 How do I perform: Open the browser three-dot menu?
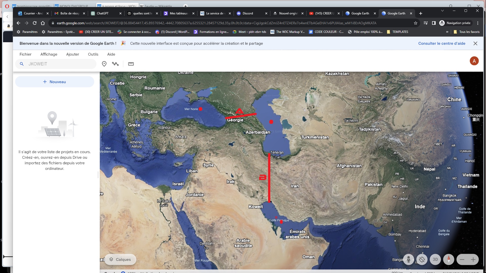[478, 23]
